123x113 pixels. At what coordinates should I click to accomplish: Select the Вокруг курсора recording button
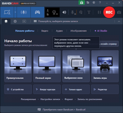click(x=47, y=89)
